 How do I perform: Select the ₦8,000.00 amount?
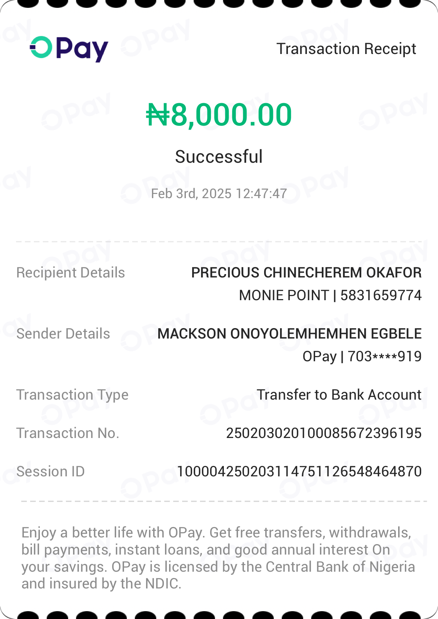(219, 115)
